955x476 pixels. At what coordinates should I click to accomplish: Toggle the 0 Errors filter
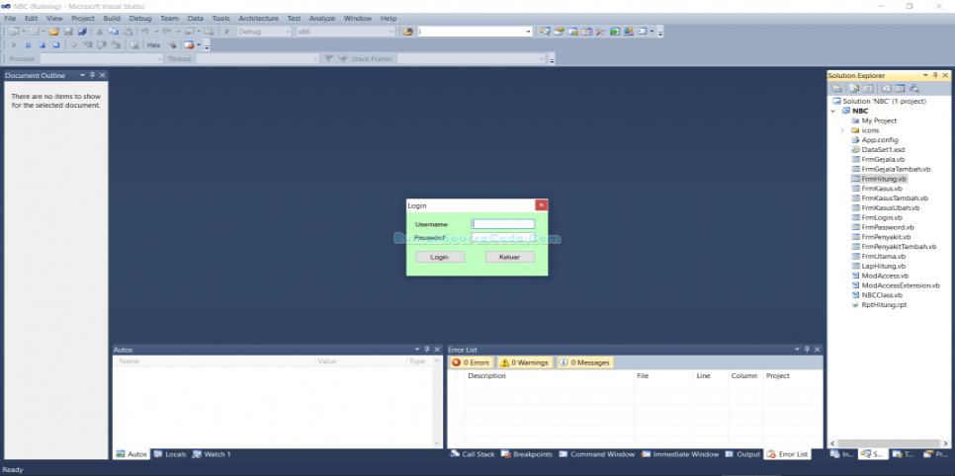(x=472, y=362)
